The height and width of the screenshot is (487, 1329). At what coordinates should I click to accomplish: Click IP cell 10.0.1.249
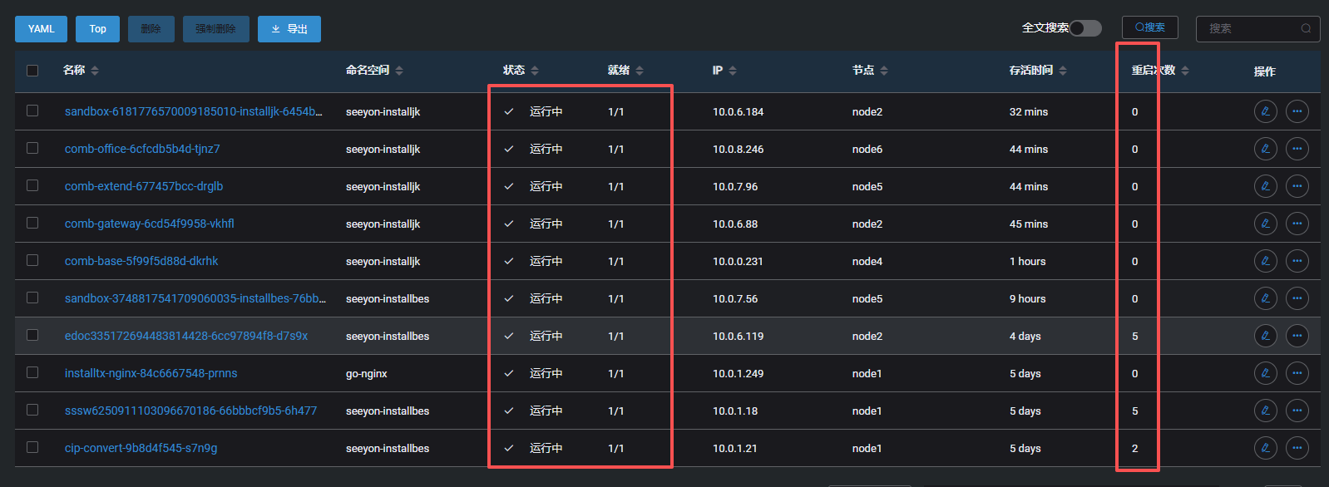click(739, 373)
